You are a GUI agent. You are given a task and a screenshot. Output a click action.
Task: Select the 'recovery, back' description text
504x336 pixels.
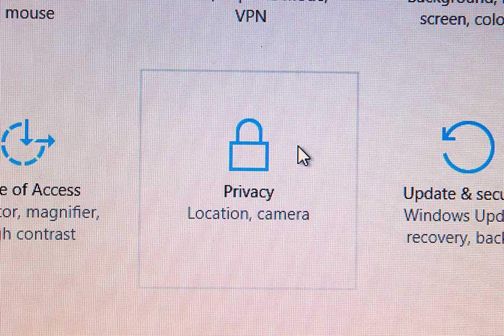(455, 238)
